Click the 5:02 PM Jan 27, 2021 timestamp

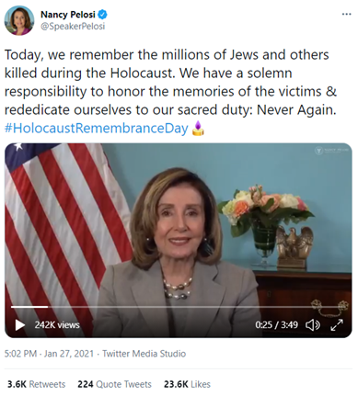click(49, 354)
